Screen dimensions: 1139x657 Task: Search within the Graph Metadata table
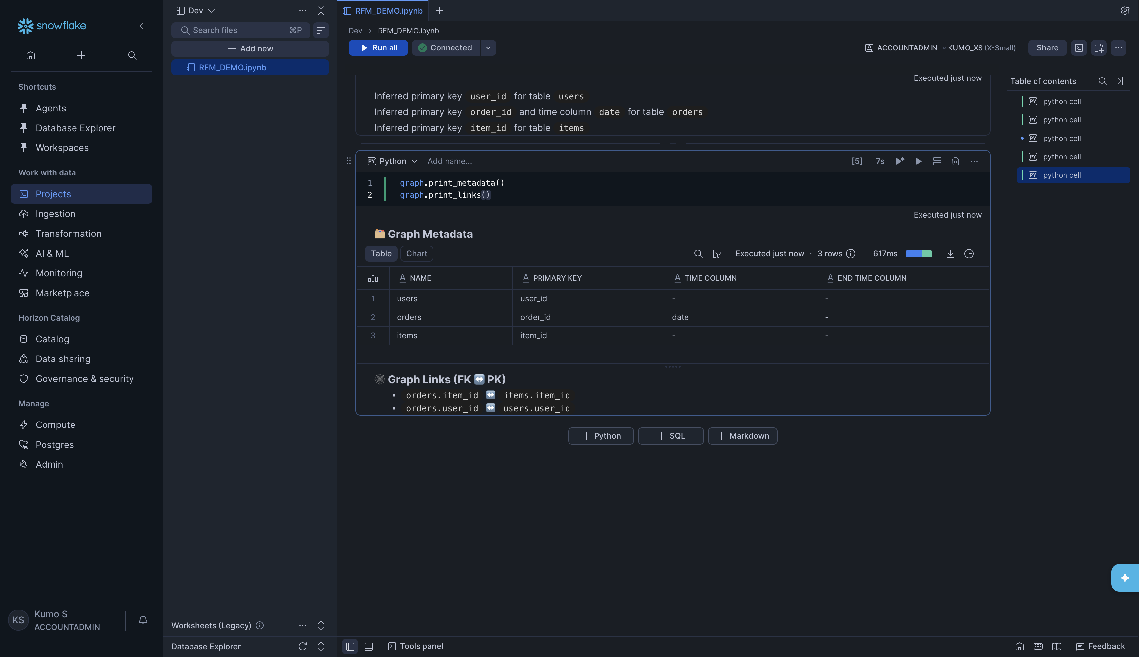click(698, 254)
